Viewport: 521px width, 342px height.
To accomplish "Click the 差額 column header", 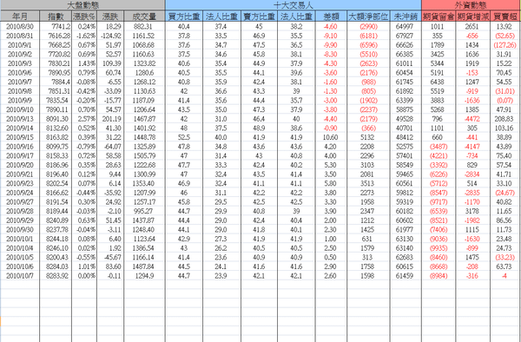I will [x=331, y=16].
